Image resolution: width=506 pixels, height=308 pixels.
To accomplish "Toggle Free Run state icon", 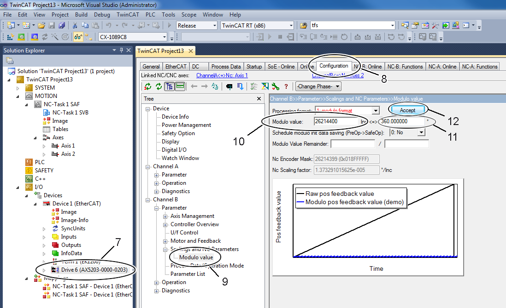I will (x=65, y=37).
